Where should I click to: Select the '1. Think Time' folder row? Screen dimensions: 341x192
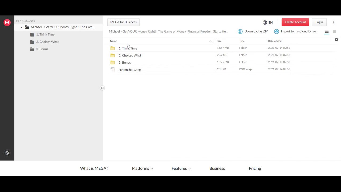[222, 48]
